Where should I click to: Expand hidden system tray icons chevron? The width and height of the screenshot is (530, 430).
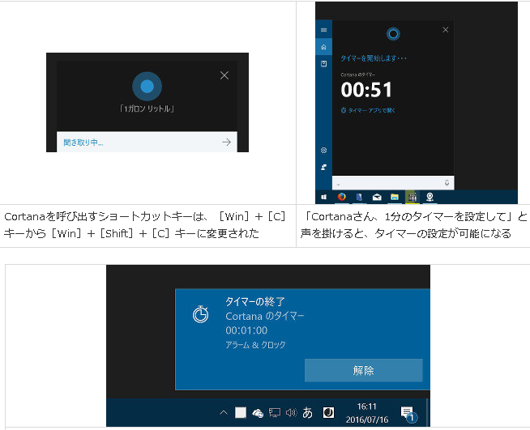pos(224,412)
